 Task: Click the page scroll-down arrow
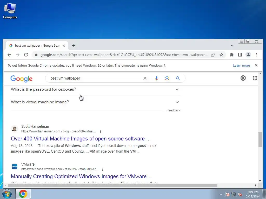point(260,181)
